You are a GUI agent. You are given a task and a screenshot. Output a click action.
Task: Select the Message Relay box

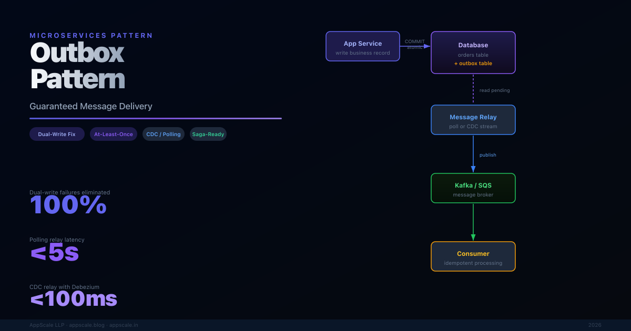(473, 120)
